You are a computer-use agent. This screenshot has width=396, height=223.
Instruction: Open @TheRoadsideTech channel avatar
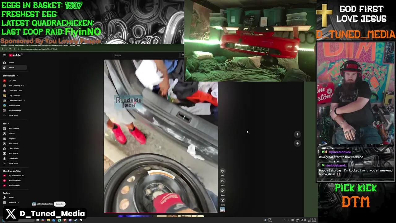click(34, 204)
